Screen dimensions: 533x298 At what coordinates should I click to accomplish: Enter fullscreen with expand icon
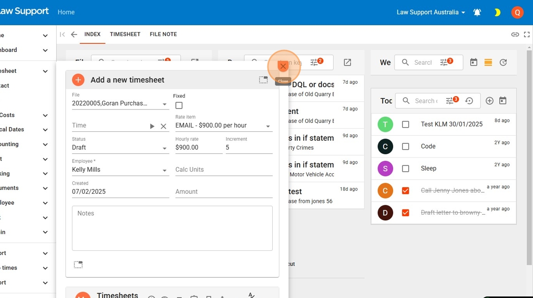tap(527, 34)
